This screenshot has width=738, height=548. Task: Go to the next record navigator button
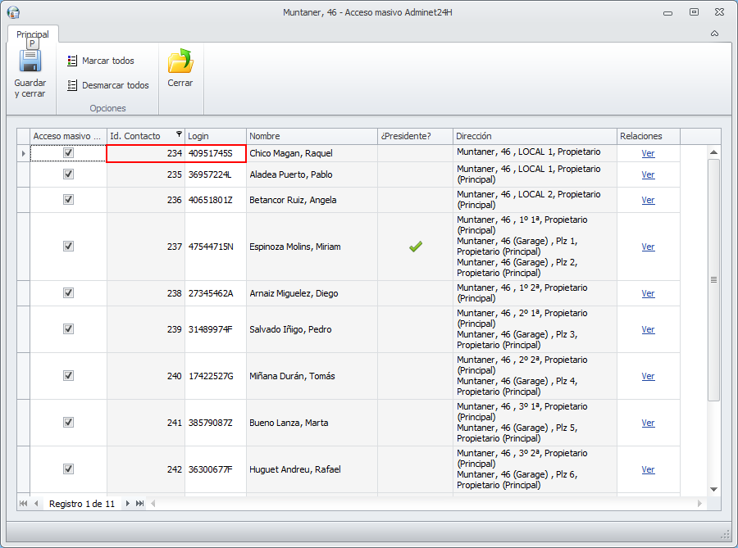pyautogui.click(x=127, y=503)
